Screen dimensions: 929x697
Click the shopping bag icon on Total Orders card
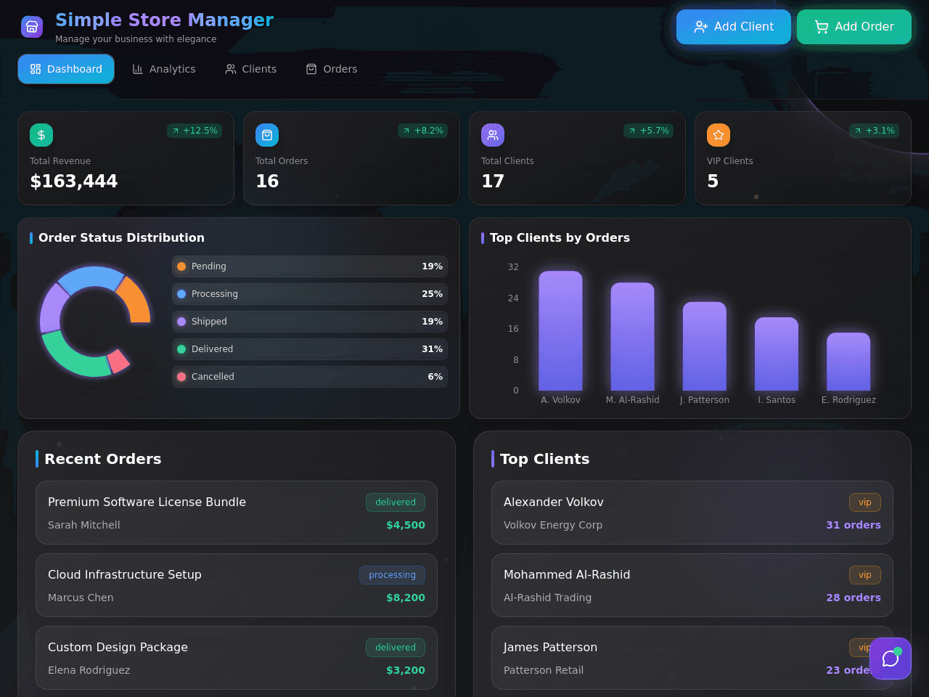[x=267, y=135]
